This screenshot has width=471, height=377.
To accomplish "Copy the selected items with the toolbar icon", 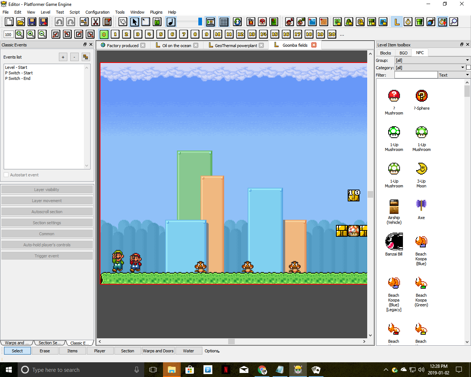I will click(x=84, y=22).
